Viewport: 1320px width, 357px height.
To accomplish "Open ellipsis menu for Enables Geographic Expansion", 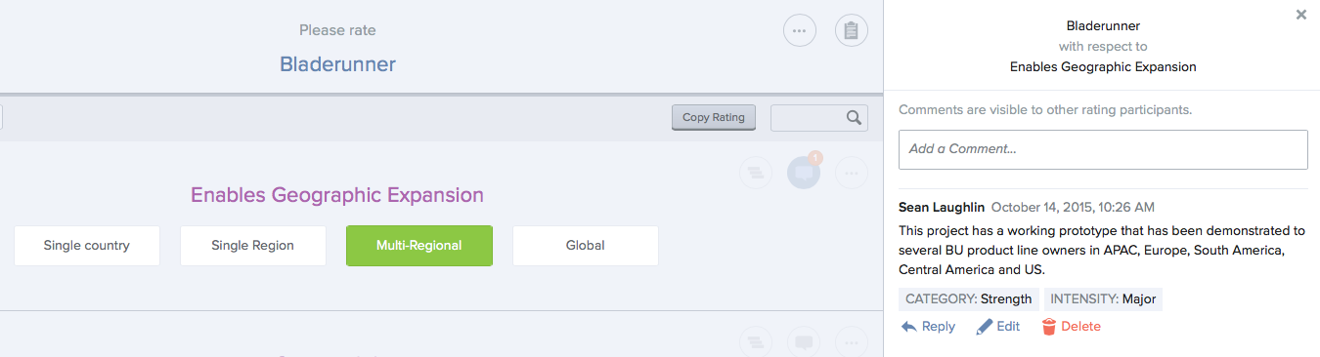I will tap(852, 174).
